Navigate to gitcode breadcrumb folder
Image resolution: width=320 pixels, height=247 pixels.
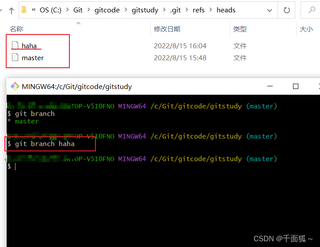(107, 10)
